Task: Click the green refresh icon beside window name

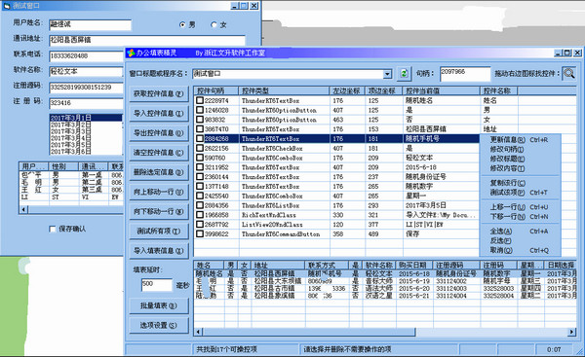Action: (404, 73)
